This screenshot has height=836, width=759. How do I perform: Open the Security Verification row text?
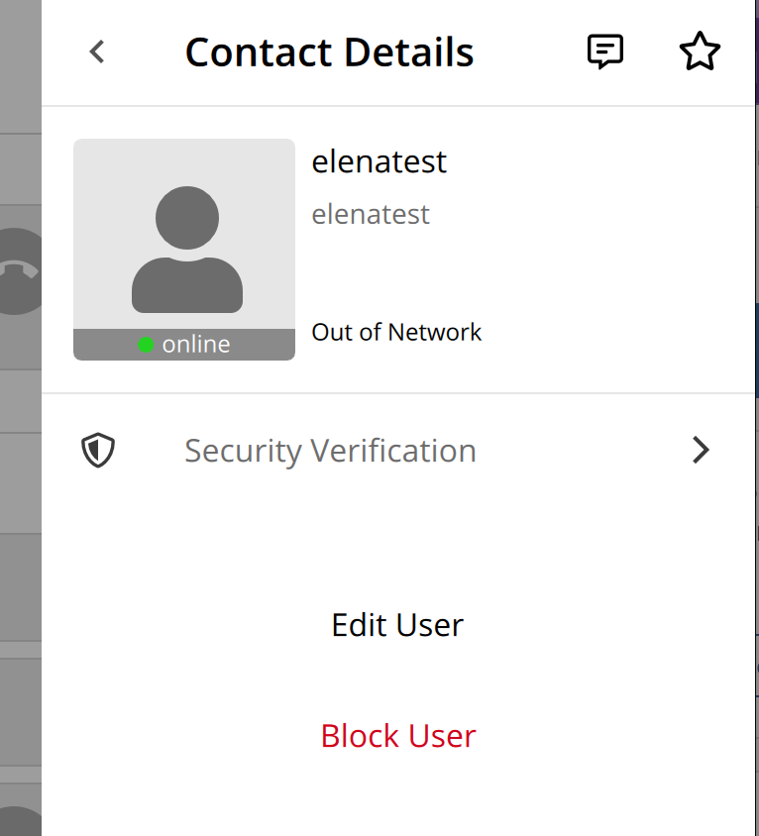[x=330, y=451]
